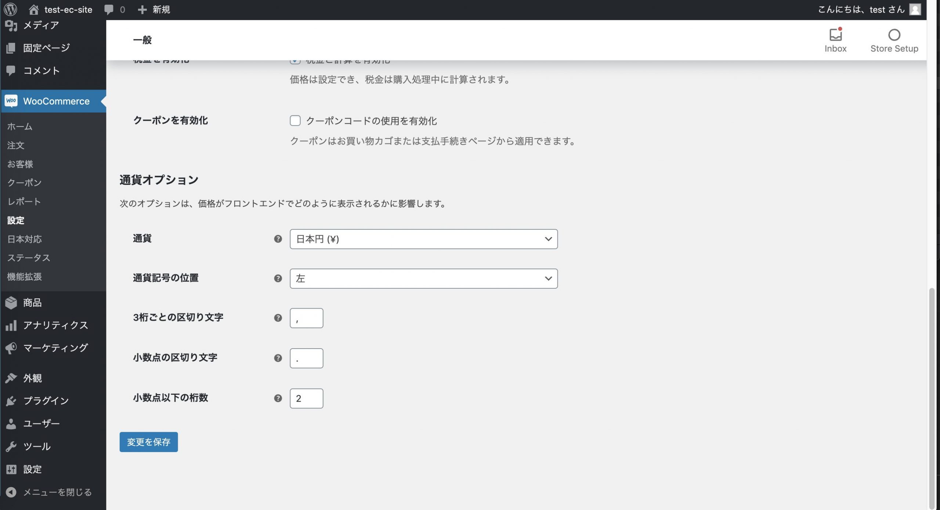
Task: Click the test-ec-site link in admin bar
Action: tap(68, 10)
